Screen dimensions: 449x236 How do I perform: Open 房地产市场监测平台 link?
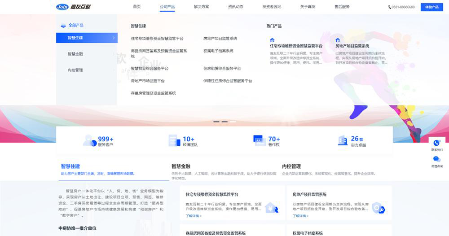148,81
